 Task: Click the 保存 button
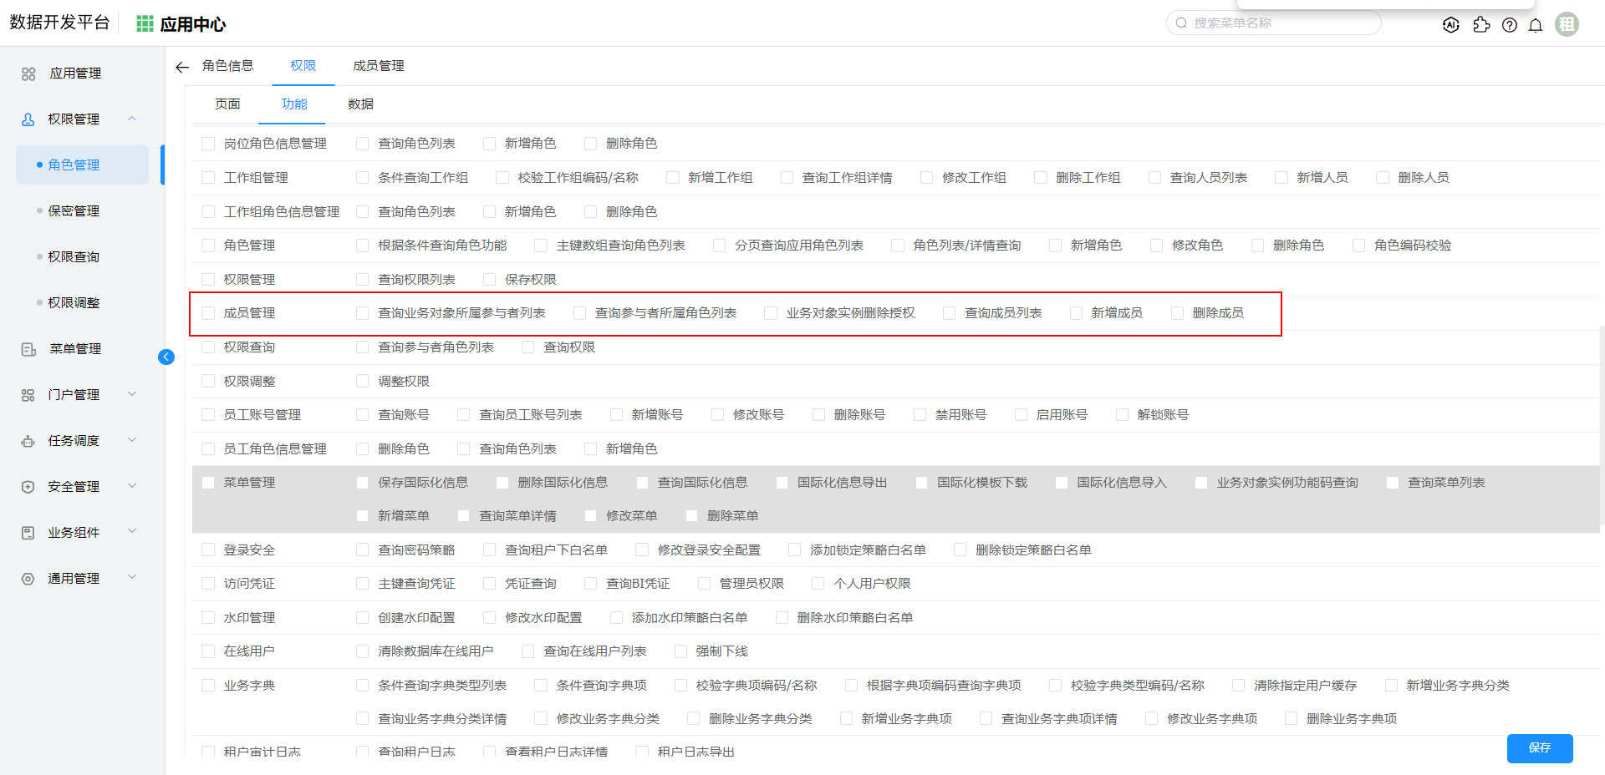click(1539, 748)
